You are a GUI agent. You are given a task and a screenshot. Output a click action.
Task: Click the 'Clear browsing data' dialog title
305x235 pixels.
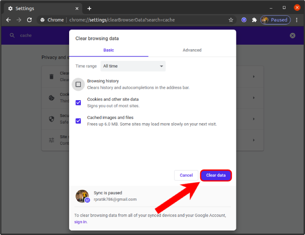point(97,38)
